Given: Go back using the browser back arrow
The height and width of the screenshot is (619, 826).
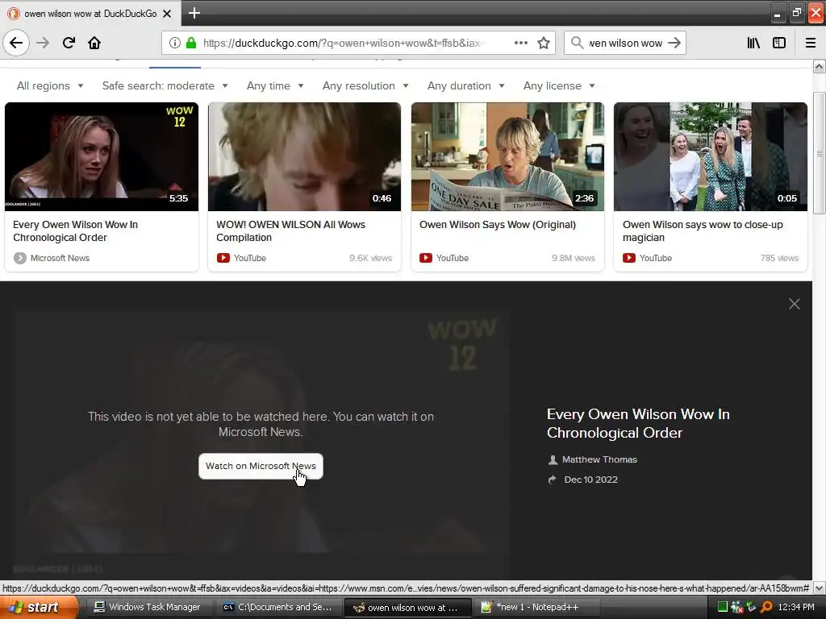Looking at the screenshot, I should pyautogui.click(x=16, y=43).
